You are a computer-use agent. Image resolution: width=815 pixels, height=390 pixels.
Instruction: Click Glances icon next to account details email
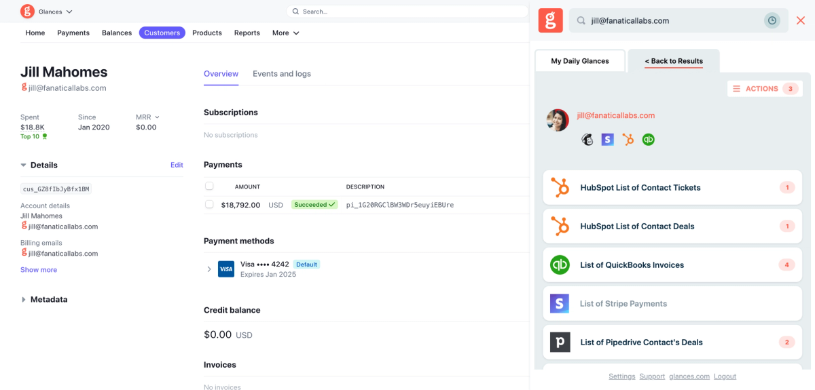pos(24,226)
